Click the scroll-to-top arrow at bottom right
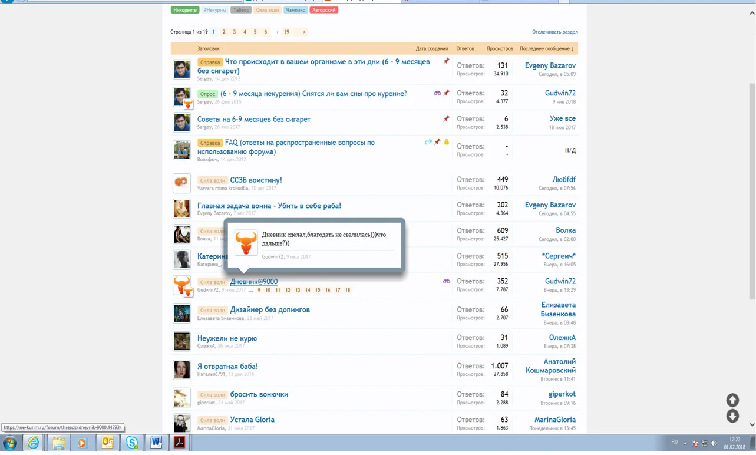 click(x=732, y=400)
